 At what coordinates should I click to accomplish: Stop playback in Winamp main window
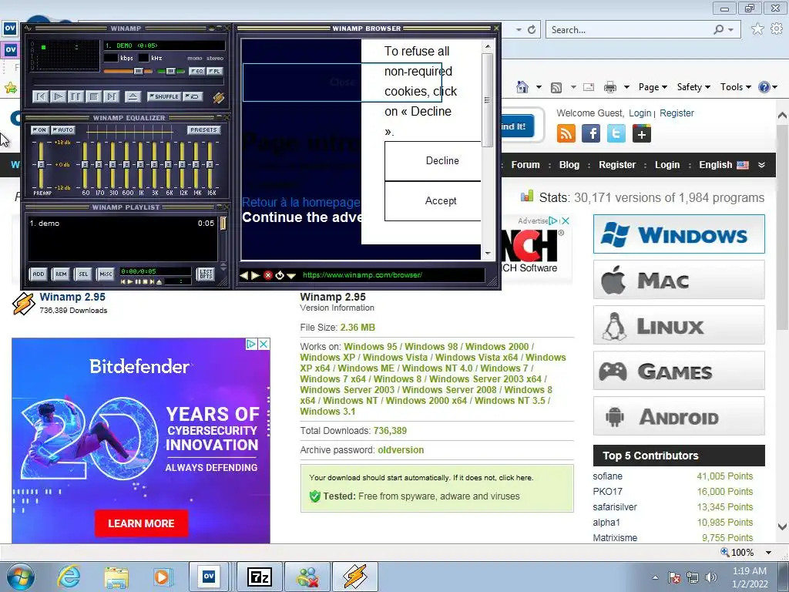(93, 96)
